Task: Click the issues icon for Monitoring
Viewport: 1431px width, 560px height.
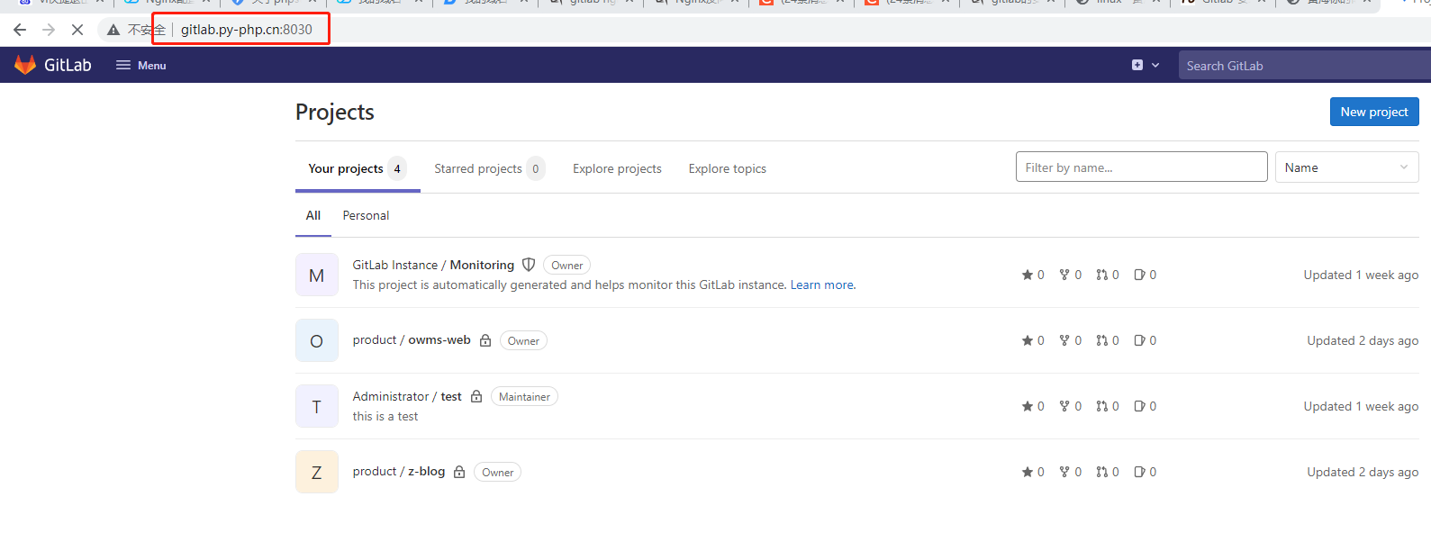Action: click(1139, 275)
